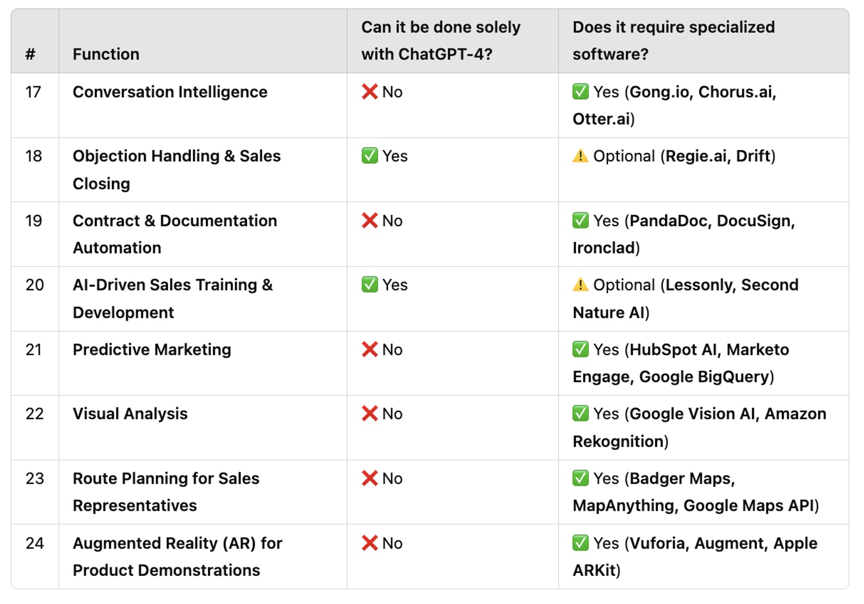
Task: Click warning icon beside Lessonly optional entry
Action: pyautogui.click(x=581, y=285)
